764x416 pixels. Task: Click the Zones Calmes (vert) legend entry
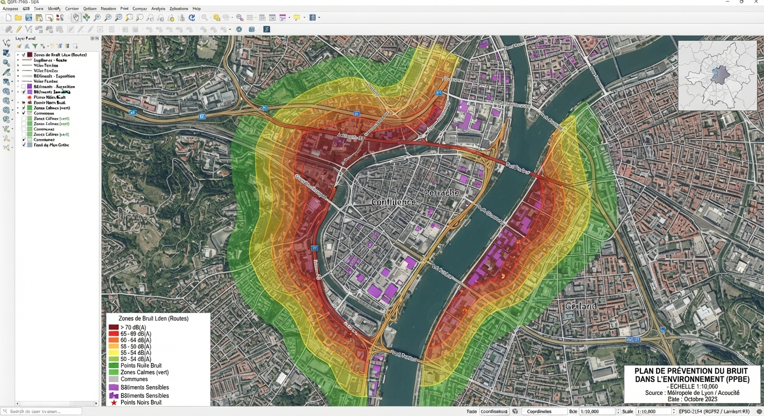point(139,372)
